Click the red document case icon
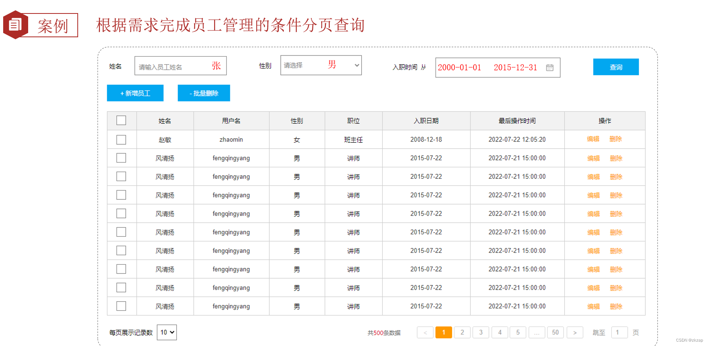The height and width of the screenshot is (346, 709). coord(16,25)
